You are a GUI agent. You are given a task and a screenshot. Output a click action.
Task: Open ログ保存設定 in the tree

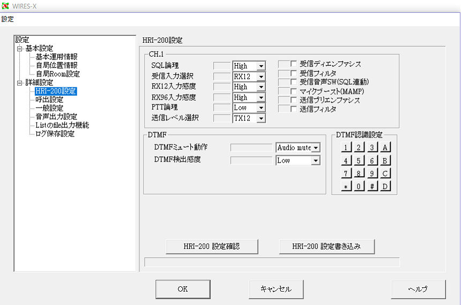pyautogui.click(x=55, y=134)
